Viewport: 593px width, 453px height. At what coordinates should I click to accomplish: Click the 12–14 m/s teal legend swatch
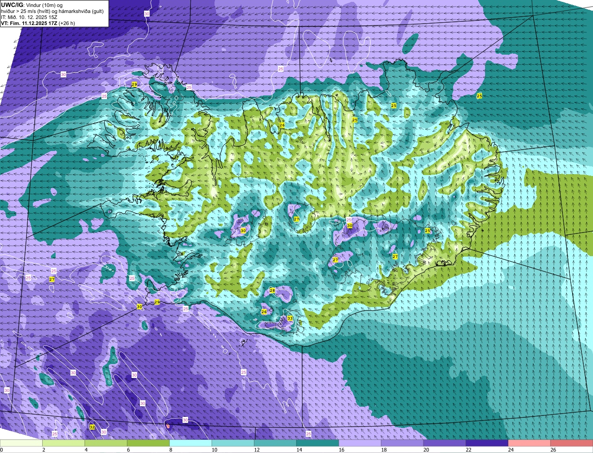pyautogui.click(x=276, y=443)
